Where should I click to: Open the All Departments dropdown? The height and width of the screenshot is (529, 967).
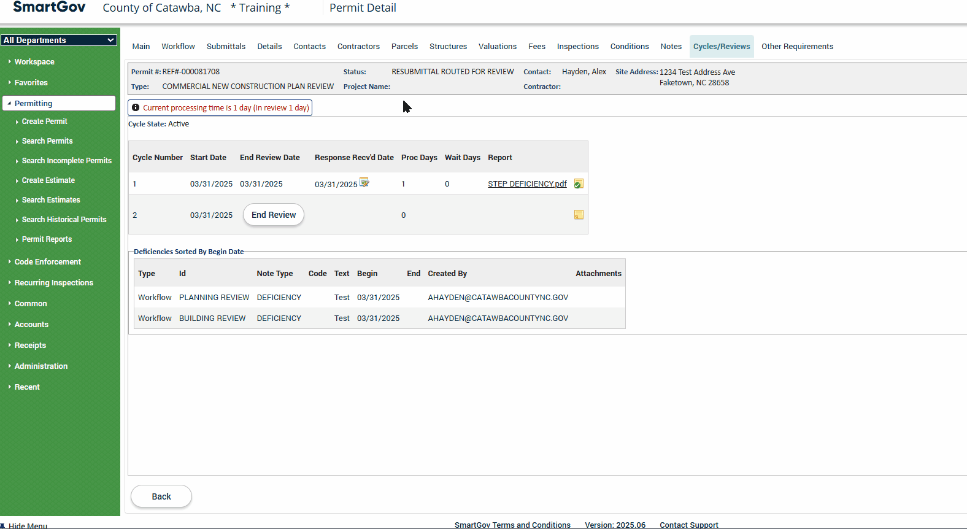(59, 40)
